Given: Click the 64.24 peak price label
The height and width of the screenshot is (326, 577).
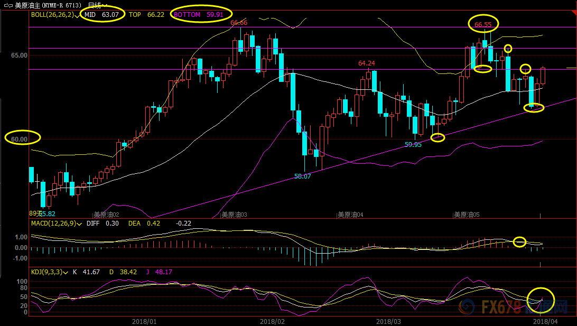Looking at the screenshot, I should pos(367,63).
